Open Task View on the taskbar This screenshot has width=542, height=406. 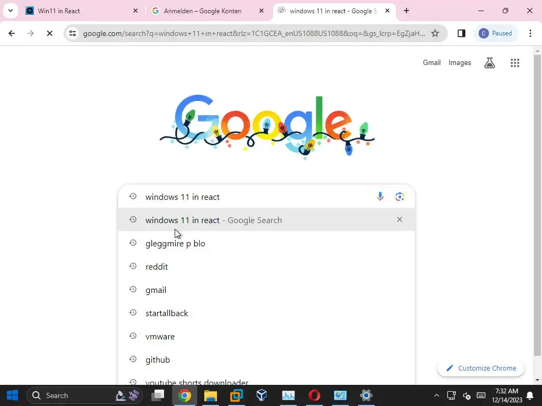(x=158, y=395)
